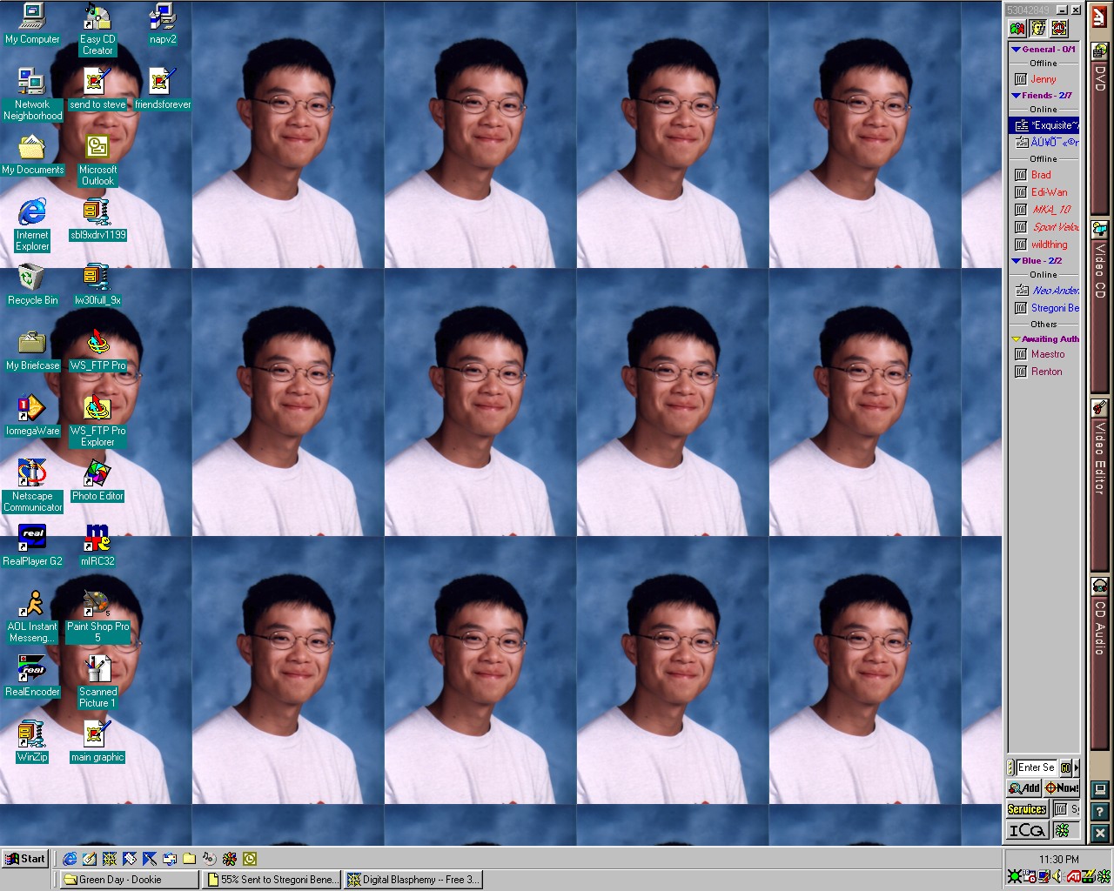This screenshot has height=891, width=1114.
Task: Expand the Awaiting Authorization group
Action: 1016,339
